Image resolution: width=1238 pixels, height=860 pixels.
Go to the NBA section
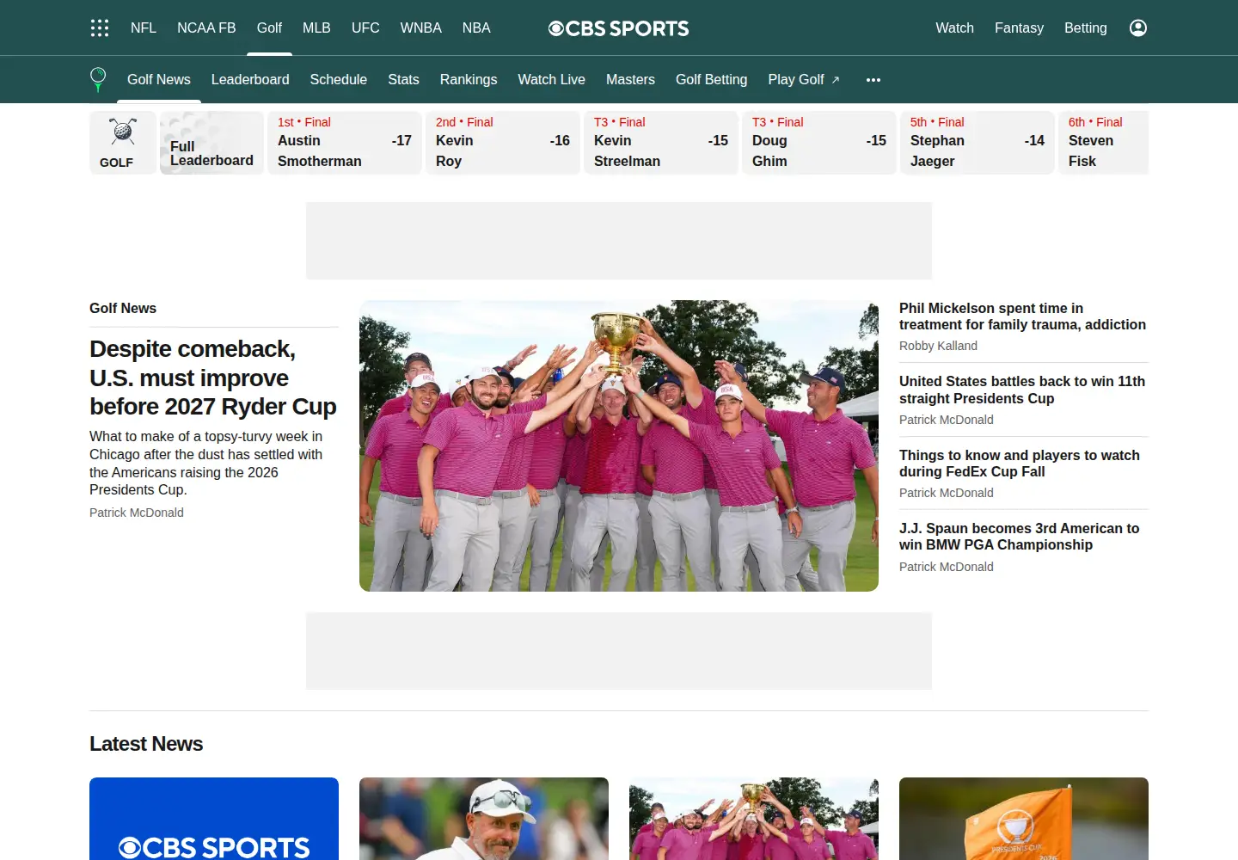point(476,28)
